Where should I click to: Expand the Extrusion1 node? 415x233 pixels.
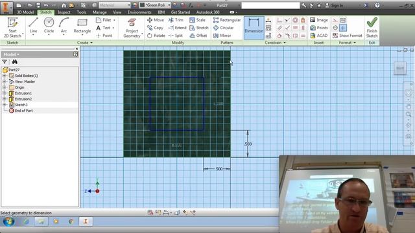pos(5,93)
